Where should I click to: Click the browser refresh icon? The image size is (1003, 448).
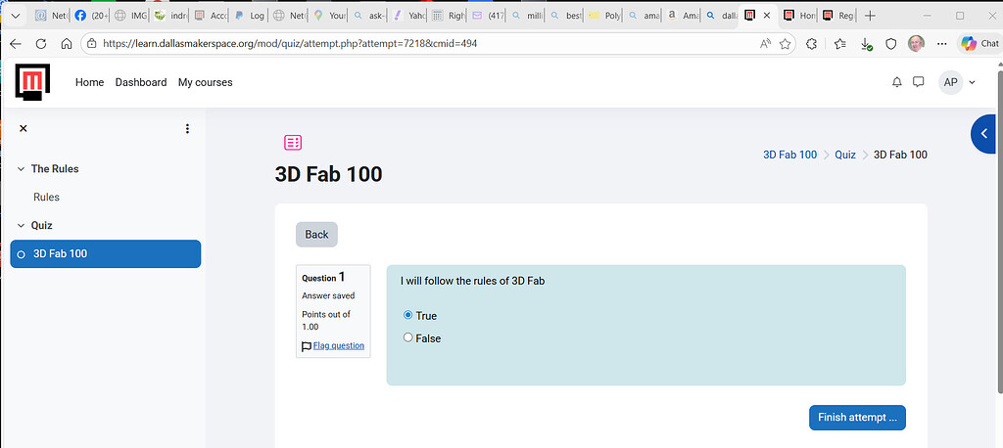(40, 44)
